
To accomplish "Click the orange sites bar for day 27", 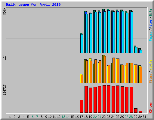I will click(127, 73).
